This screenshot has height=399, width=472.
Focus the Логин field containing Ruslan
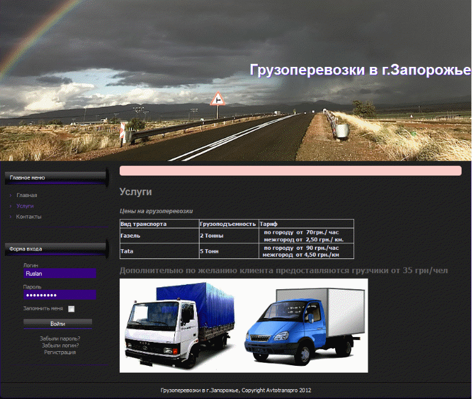coord(59,274)
